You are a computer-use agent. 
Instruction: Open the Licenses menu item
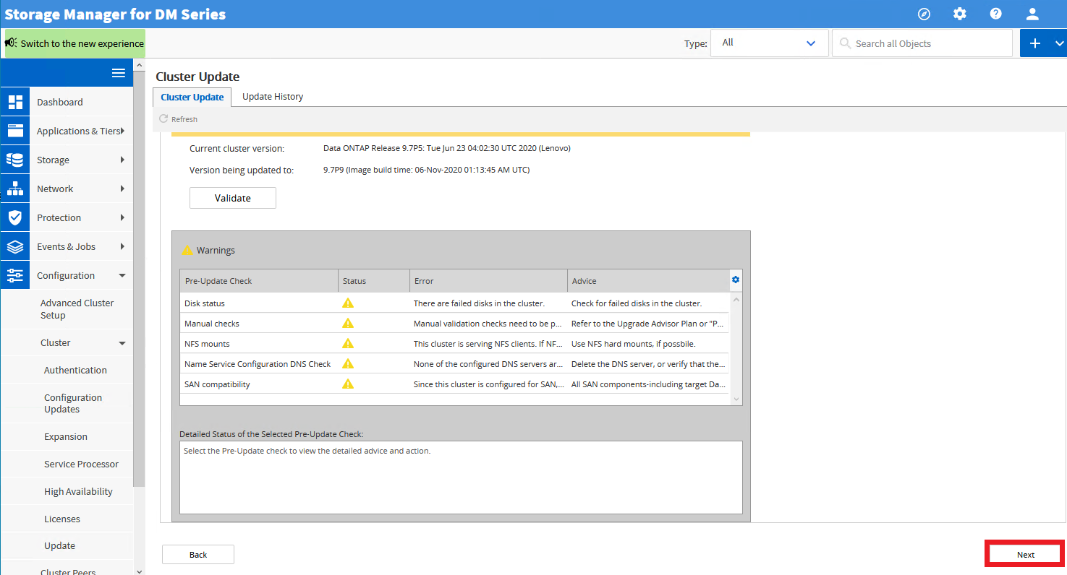62,519
